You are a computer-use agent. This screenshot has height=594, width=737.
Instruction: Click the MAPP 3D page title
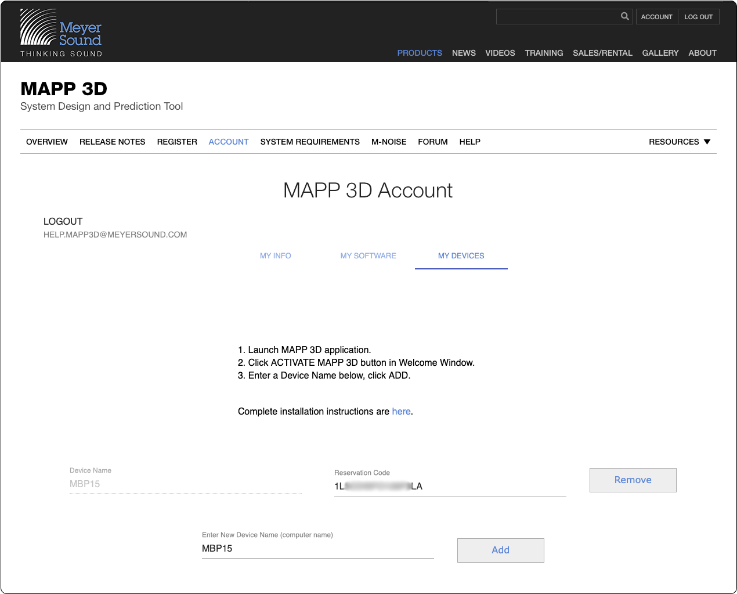[64, 89]
